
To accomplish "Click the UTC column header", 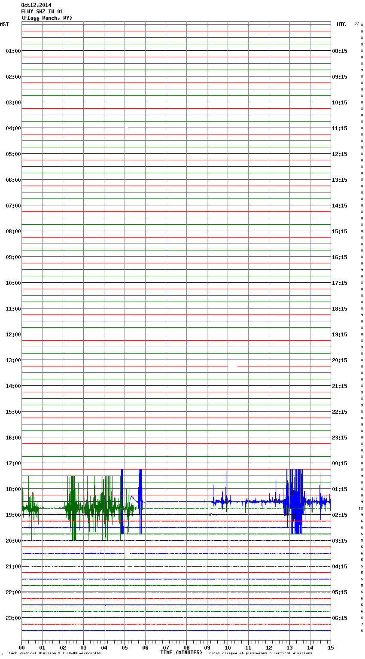I will click(341, 24).
